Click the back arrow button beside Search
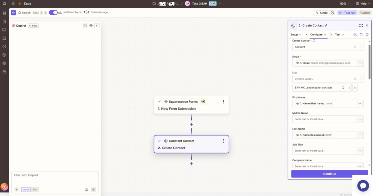The width and height of the screenshot is (373, 196). (14, 12)
